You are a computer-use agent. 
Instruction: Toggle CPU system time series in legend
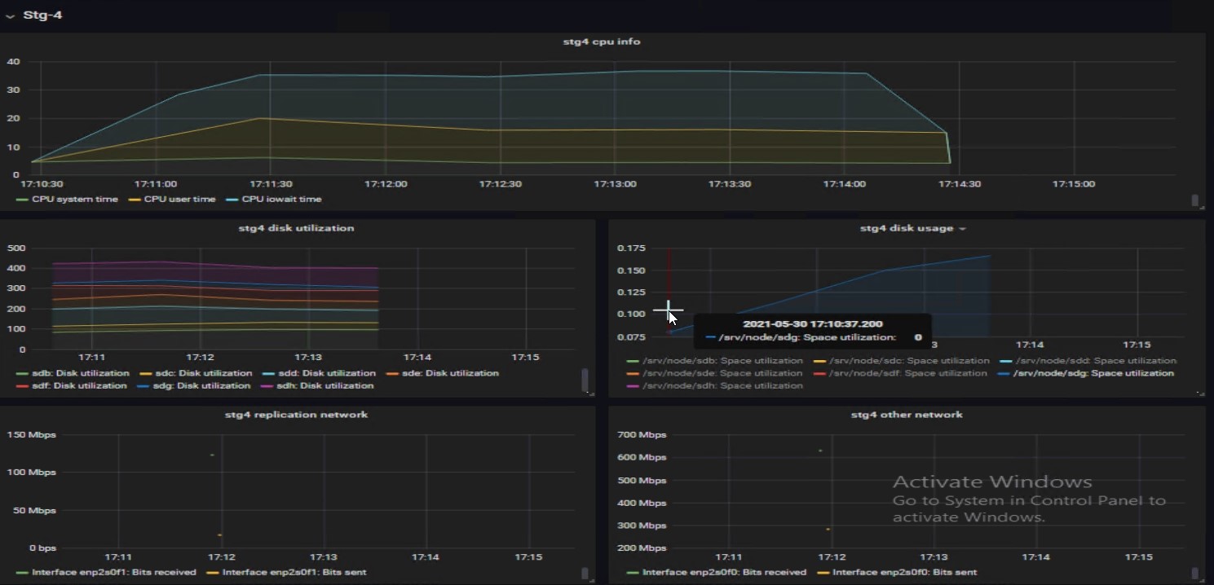pos(74,200)
